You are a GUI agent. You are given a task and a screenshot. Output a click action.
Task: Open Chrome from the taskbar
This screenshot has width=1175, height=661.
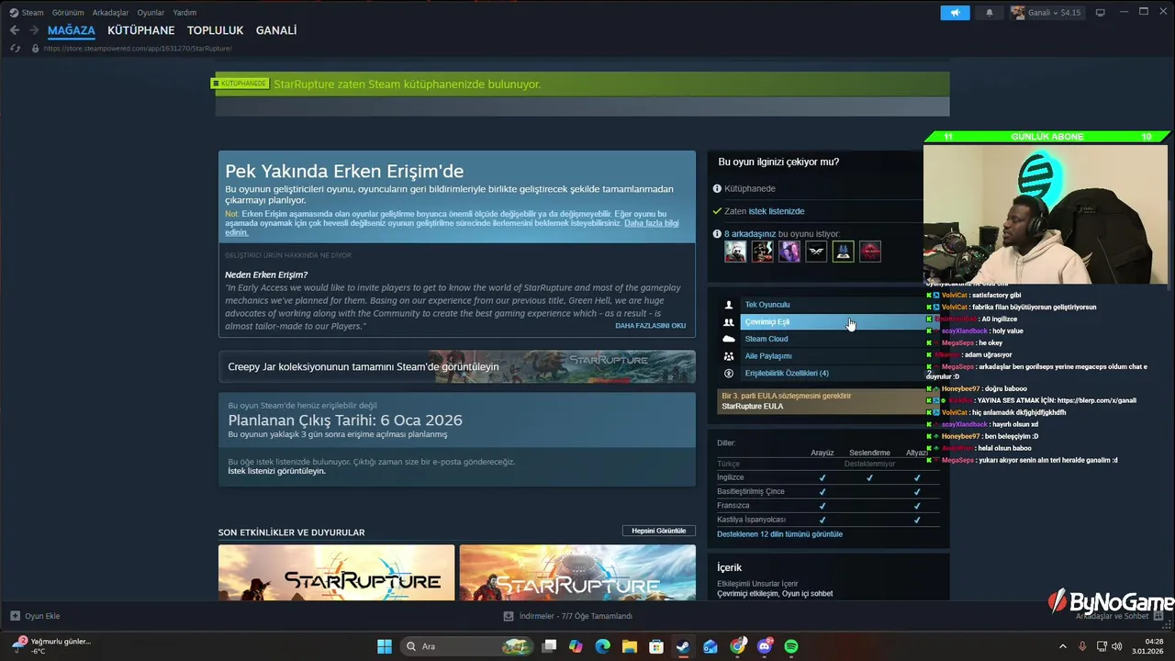pos(737,646)
